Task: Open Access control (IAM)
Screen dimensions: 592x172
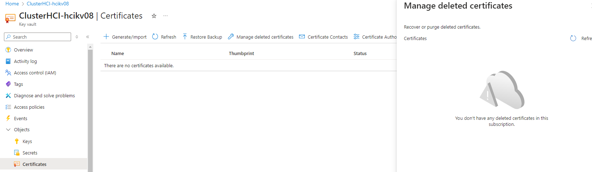Action: [35, 73]
